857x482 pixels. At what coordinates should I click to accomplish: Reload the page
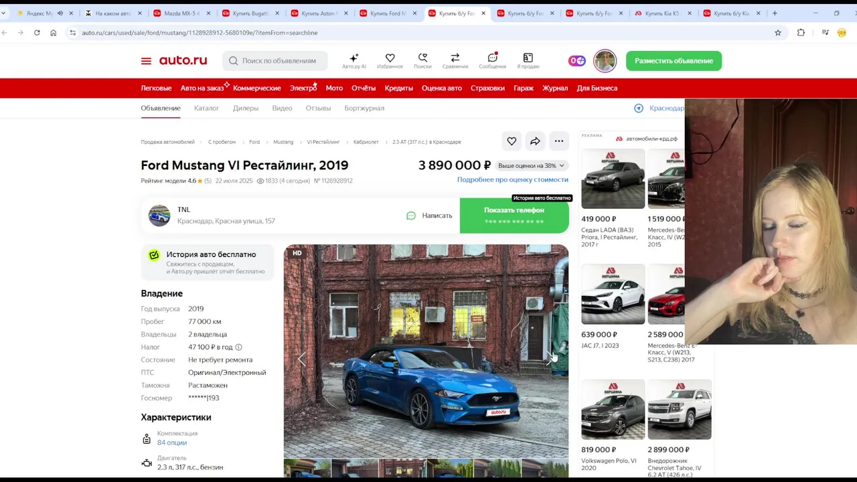pyautogui.click(x=37, y=33)
